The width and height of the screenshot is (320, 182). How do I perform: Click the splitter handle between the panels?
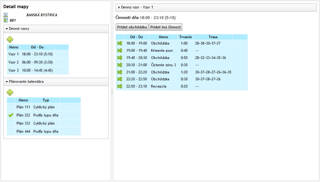[112, 91]
